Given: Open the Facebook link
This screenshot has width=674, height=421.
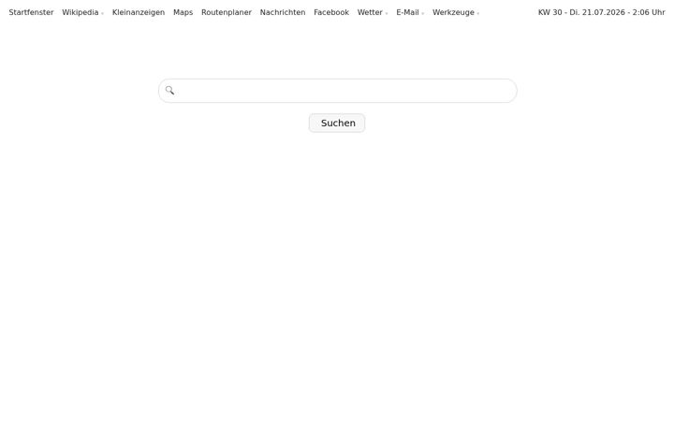Looking at the screenshot, I should pos(331,12).
